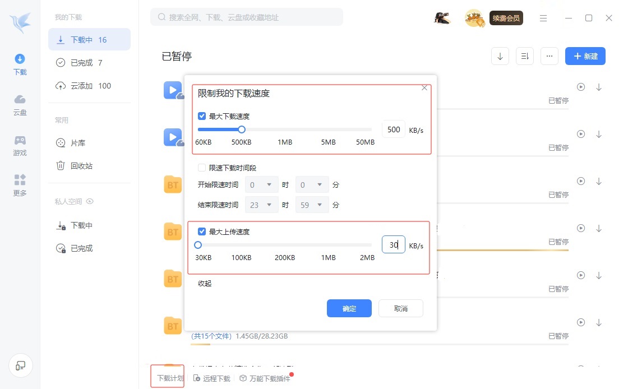Disable the 最大下载速度 checkbox

202,116
